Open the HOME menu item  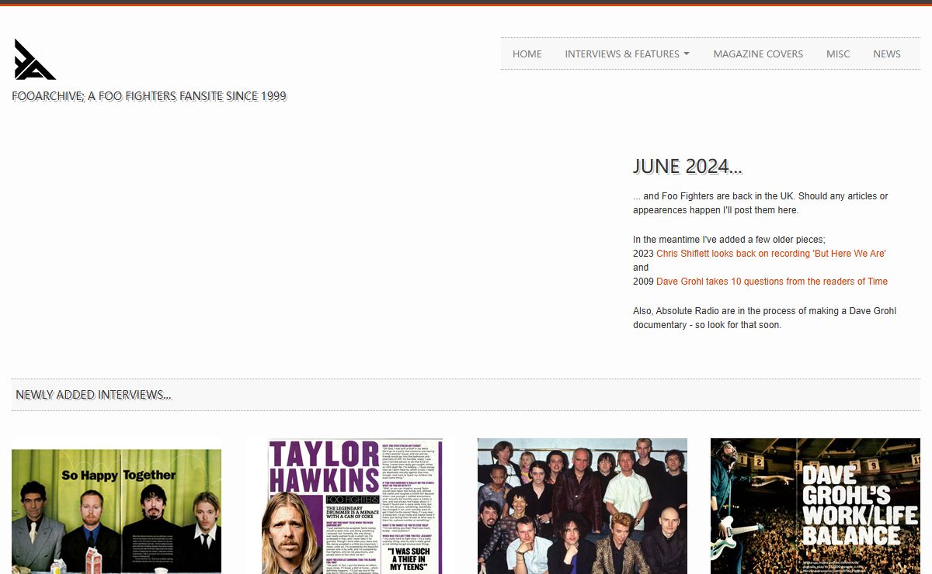527,54
